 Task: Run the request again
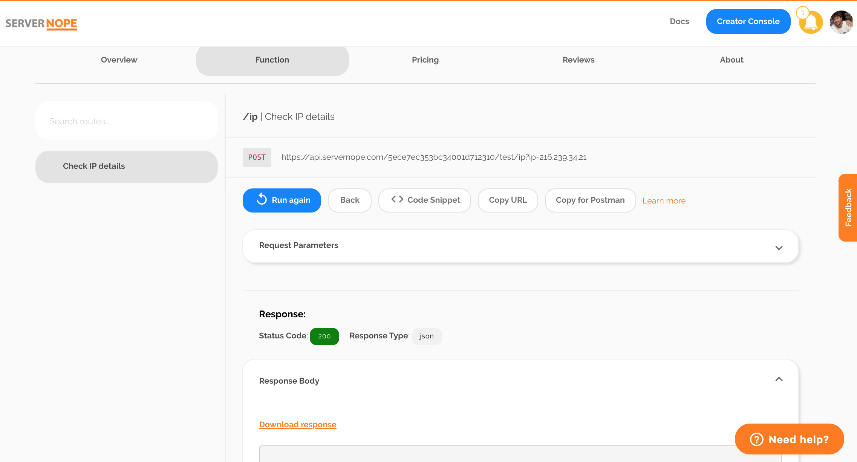coord(282,200)
